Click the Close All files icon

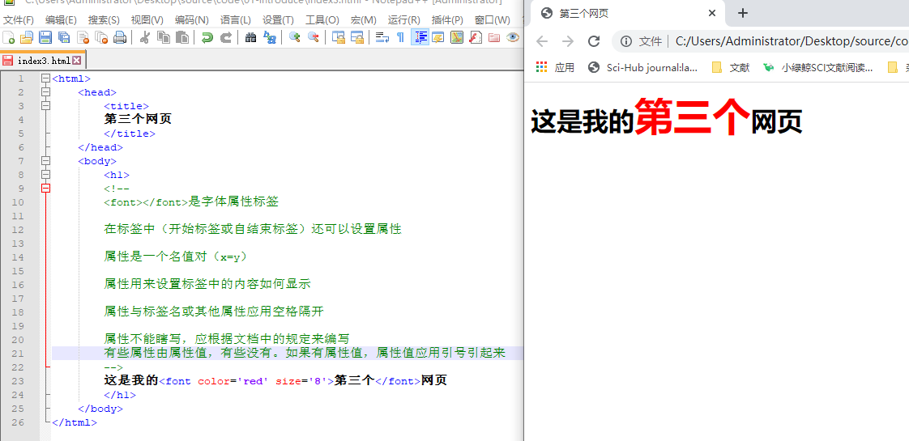[x=101, y=37]
